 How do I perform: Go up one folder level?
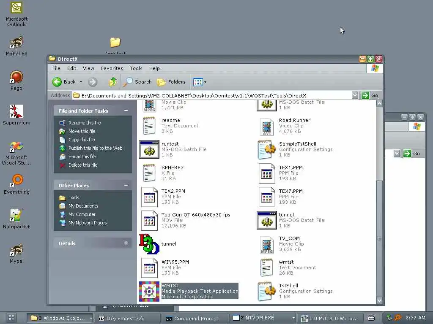(x=112, y=82)
